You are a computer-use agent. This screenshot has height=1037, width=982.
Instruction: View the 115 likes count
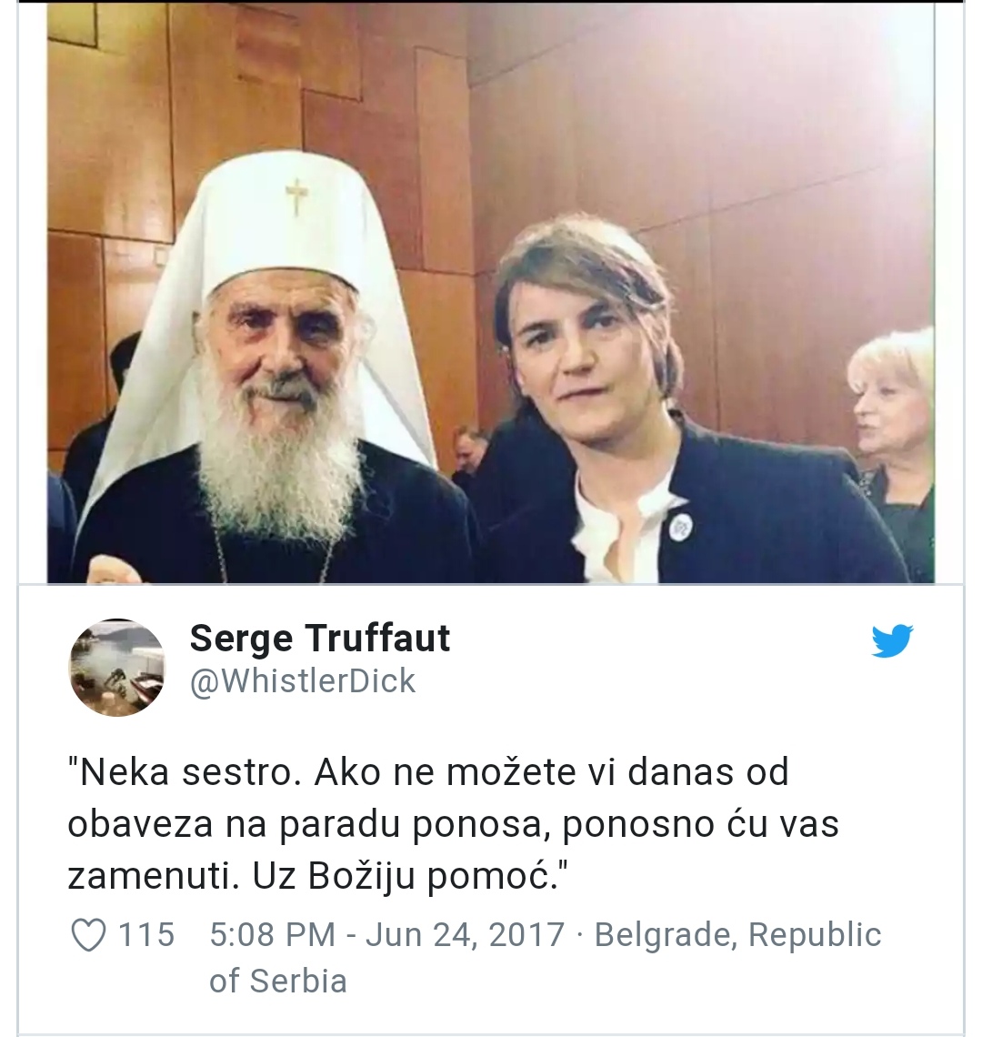tap(146, 934)
